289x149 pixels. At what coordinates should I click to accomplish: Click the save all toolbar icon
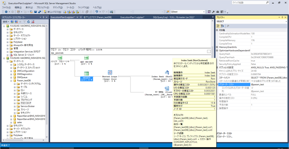tap(39, 12)
